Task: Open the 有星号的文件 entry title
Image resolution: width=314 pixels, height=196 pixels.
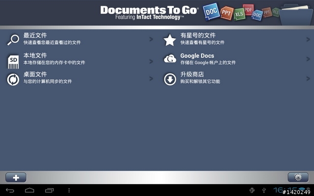Action: click(x=198, y=35)
